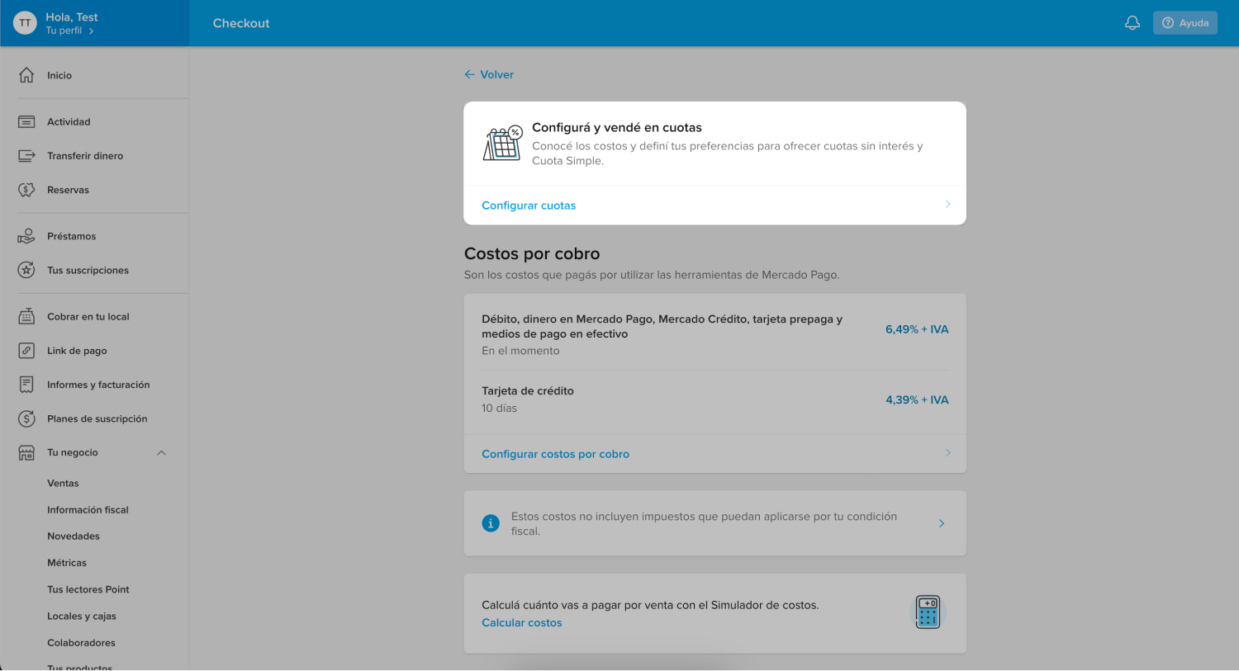The image size is (1239, 671).
Task: Click the Transferir dinero icon
Action: point(26,155)
